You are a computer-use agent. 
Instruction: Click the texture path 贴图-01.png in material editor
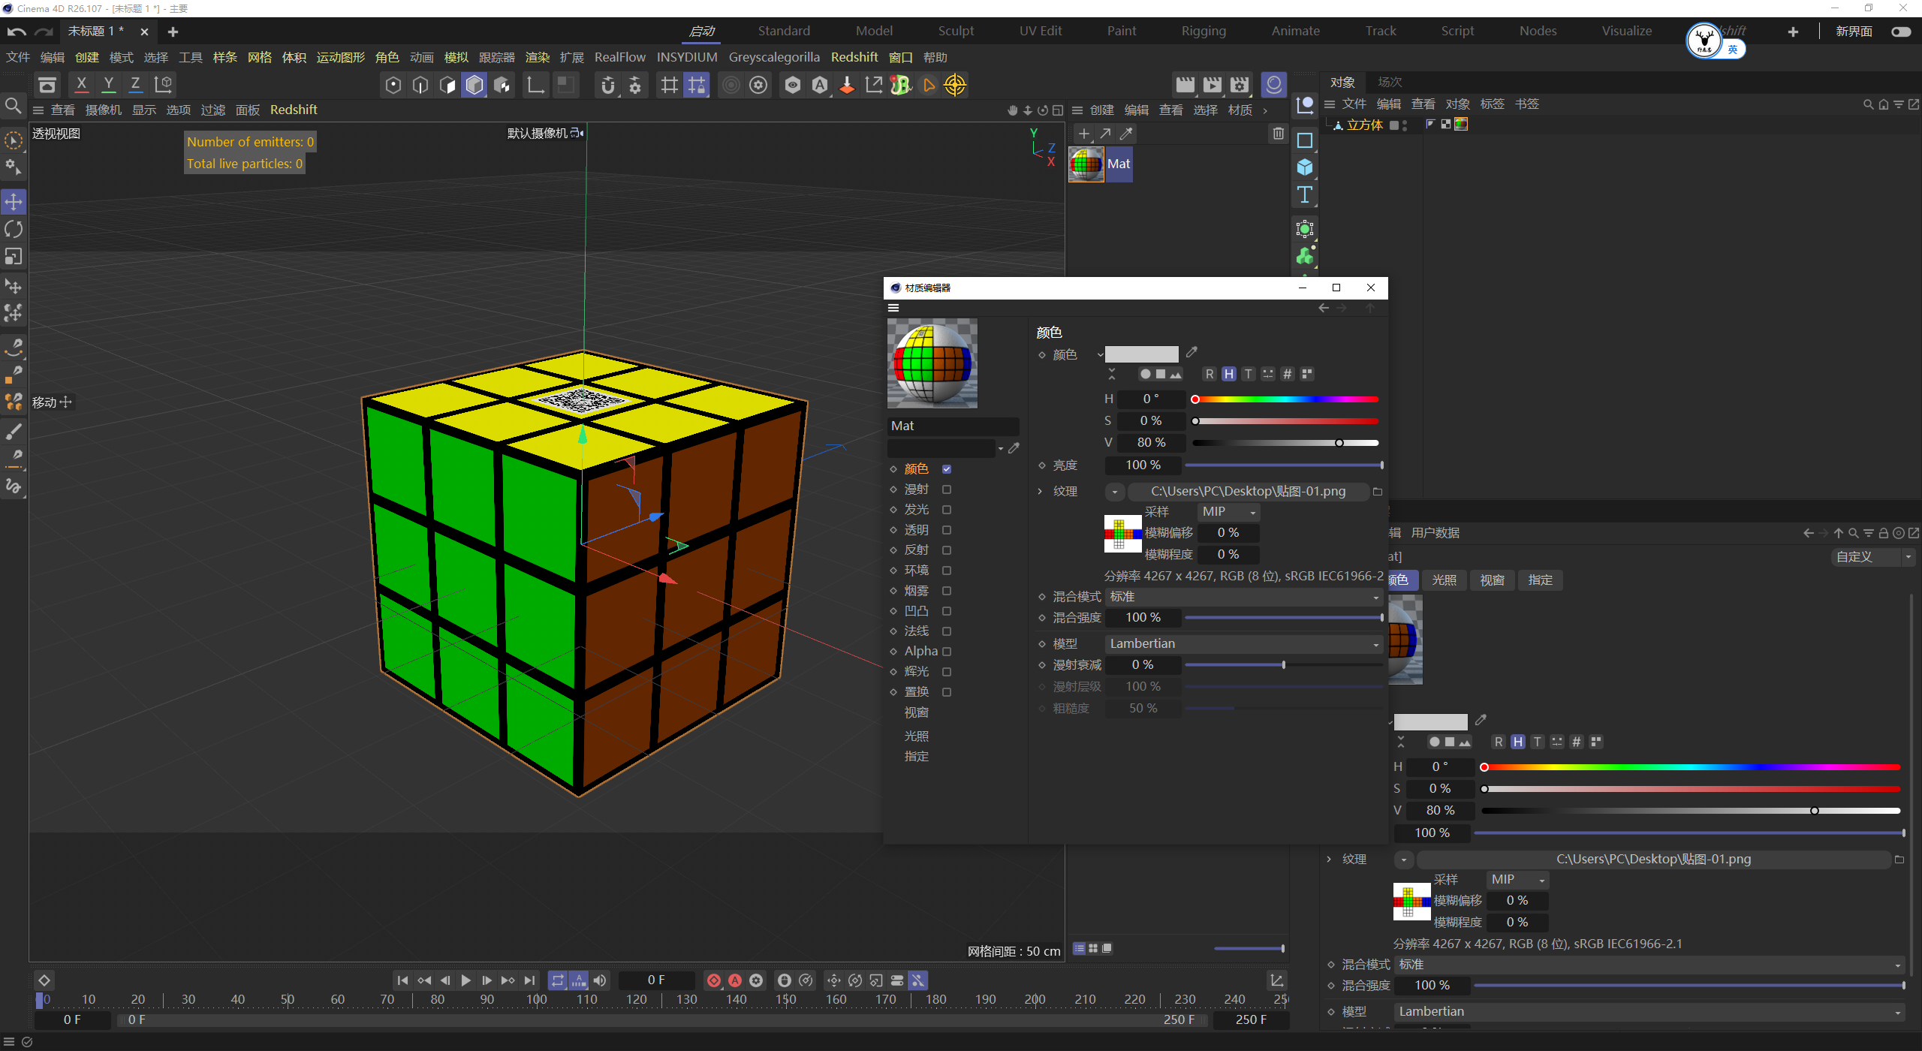[1248, 492]
